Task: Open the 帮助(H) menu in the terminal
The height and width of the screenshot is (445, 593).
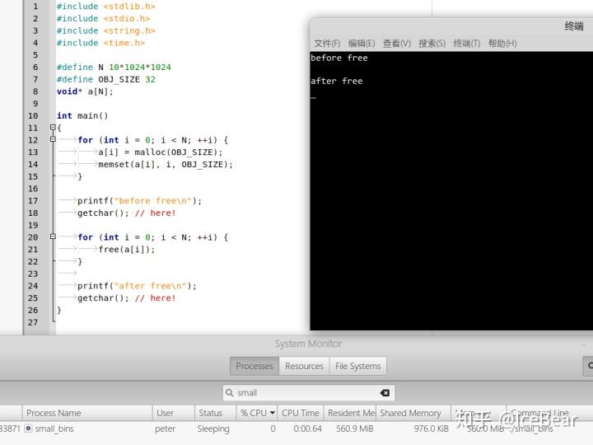Action: point(502,44)
